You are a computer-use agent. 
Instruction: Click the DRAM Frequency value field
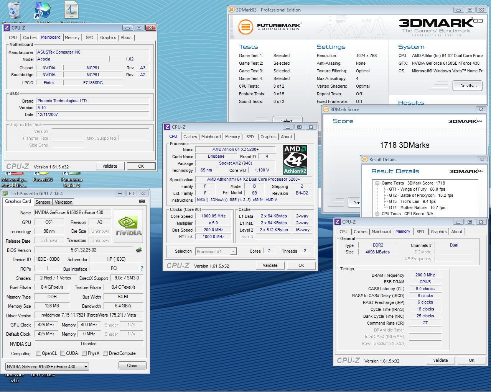(x=425, y=275)
